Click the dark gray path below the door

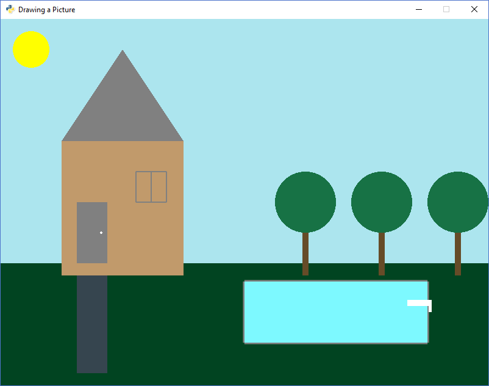[x=92, y=324]
